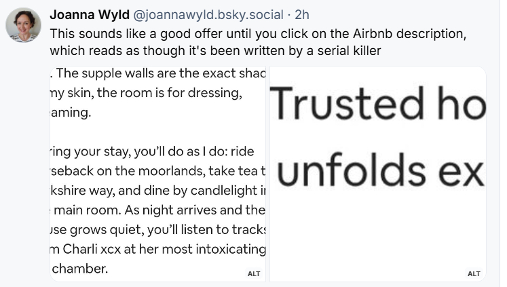Click the words 'serial killer' in the post
Image resolution: width=507 pixels, height=287 pixels.
[350, 50]
